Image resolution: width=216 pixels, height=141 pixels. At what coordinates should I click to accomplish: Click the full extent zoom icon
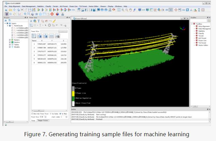click(119, 10)
